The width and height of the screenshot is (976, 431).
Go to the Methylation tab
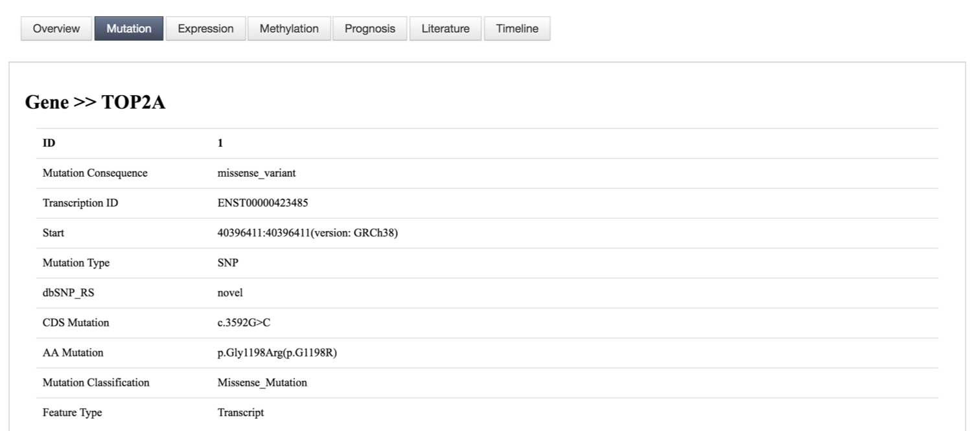click(x=289, y=28)
